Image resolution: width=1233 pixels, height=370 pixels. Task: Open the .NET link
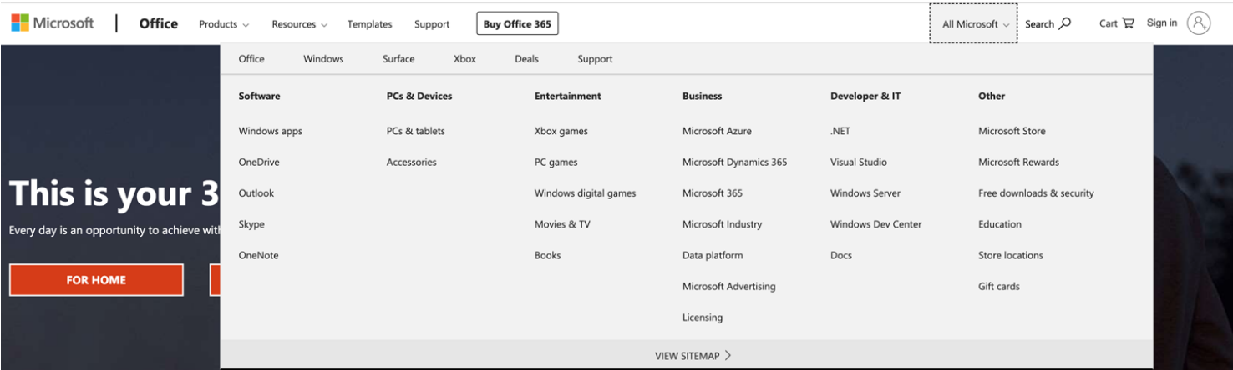tap(840, 131)
